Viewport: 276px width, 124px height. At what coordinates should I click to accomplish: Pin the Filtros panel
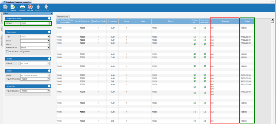pyautogui.click(x=52, y=13)
